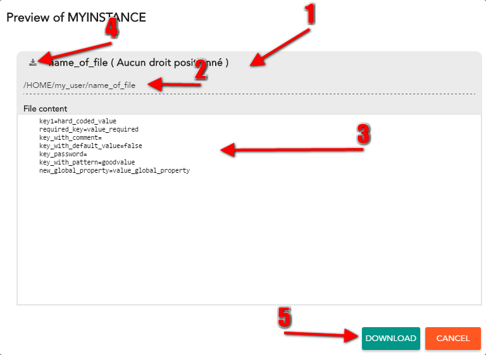Viewport: 486px width, 355px height.
Task: Click the line key_with_default_value=false
Action: 91,146
